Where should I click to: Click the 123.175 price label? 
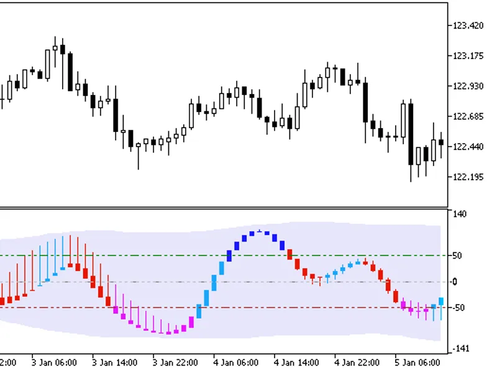[x=468, y=56]
